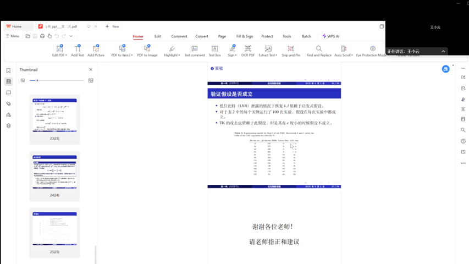Open Find and Replace

(319, 51)
